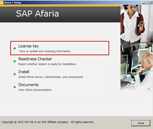
Task: Click 'View or update your licensing information' text
Action: [x=45, y=51]
